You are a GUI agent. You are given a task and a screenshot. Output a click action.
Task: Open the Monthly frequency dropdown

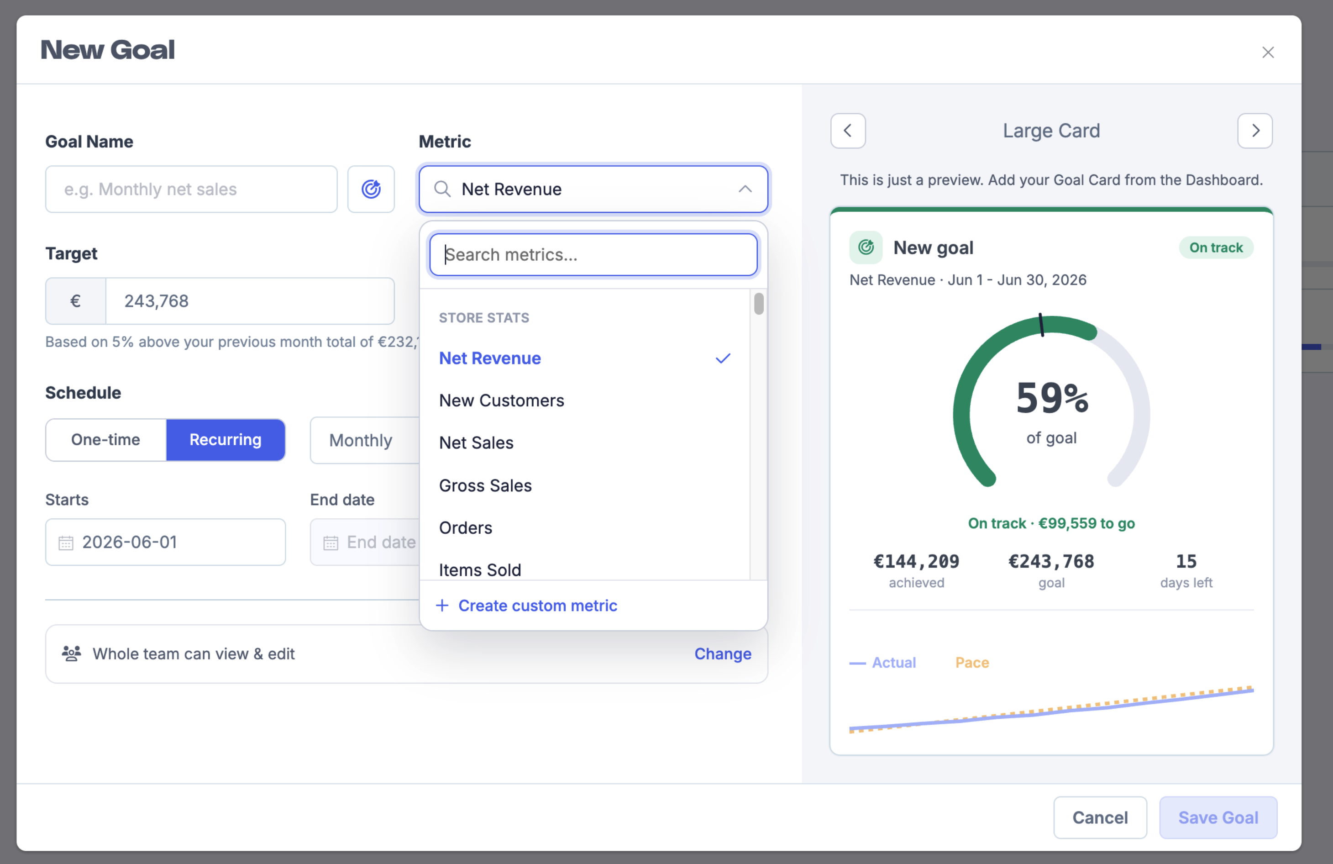tap(365, 440)
